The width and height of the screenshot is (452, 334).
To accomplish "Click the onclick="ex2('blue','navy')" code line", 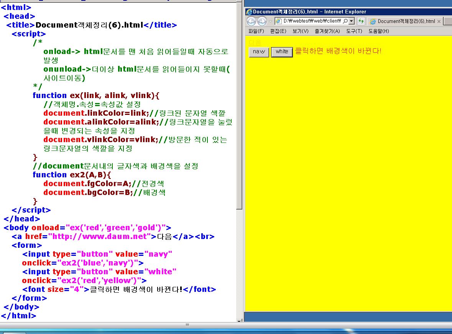I will [83, 263].
